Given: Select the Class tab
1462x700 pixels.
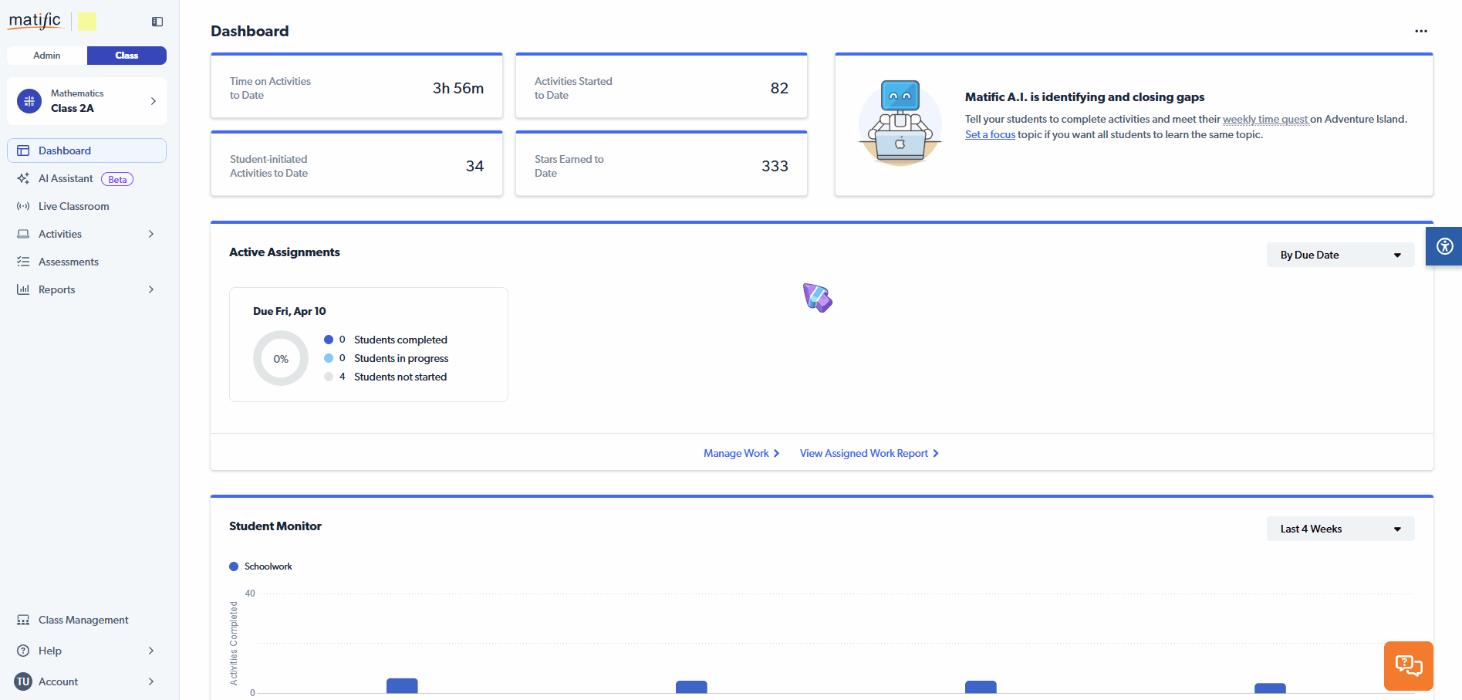Looking at the screenshot, I should (x=127, y=55).
